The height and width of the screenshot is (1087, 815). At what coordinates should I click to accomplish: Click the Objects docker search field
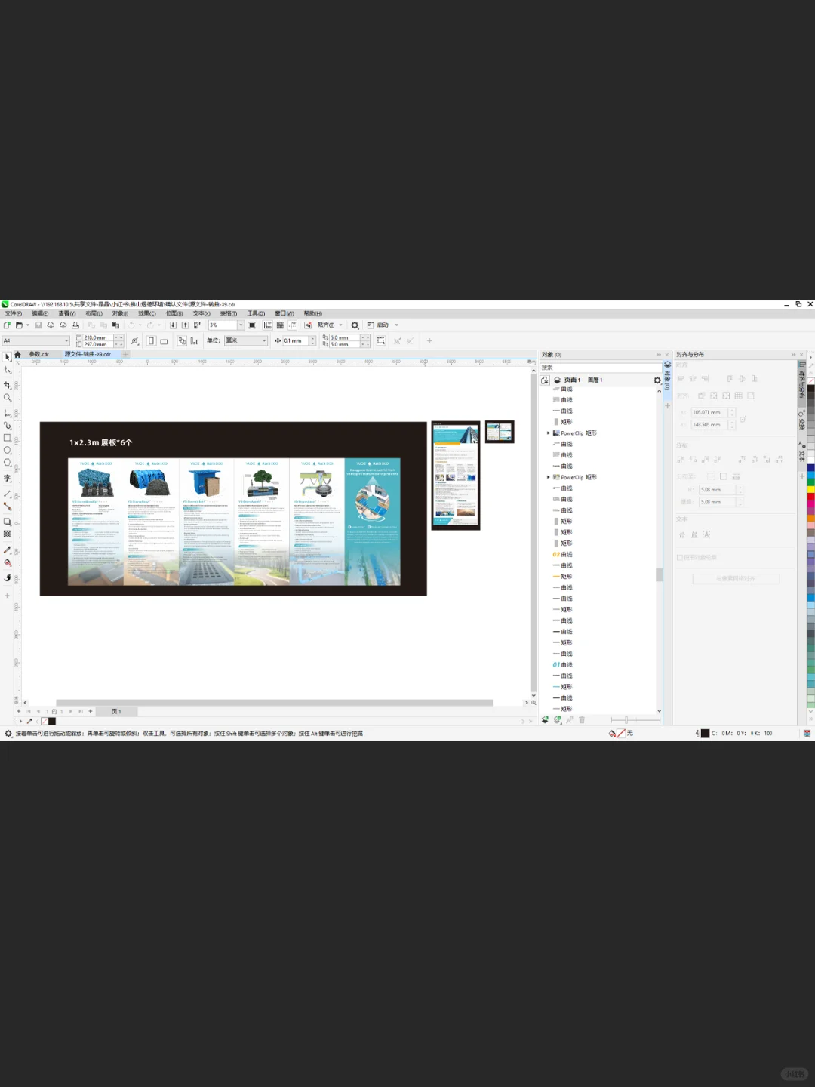pyautogui.click(x=601, y=368)
